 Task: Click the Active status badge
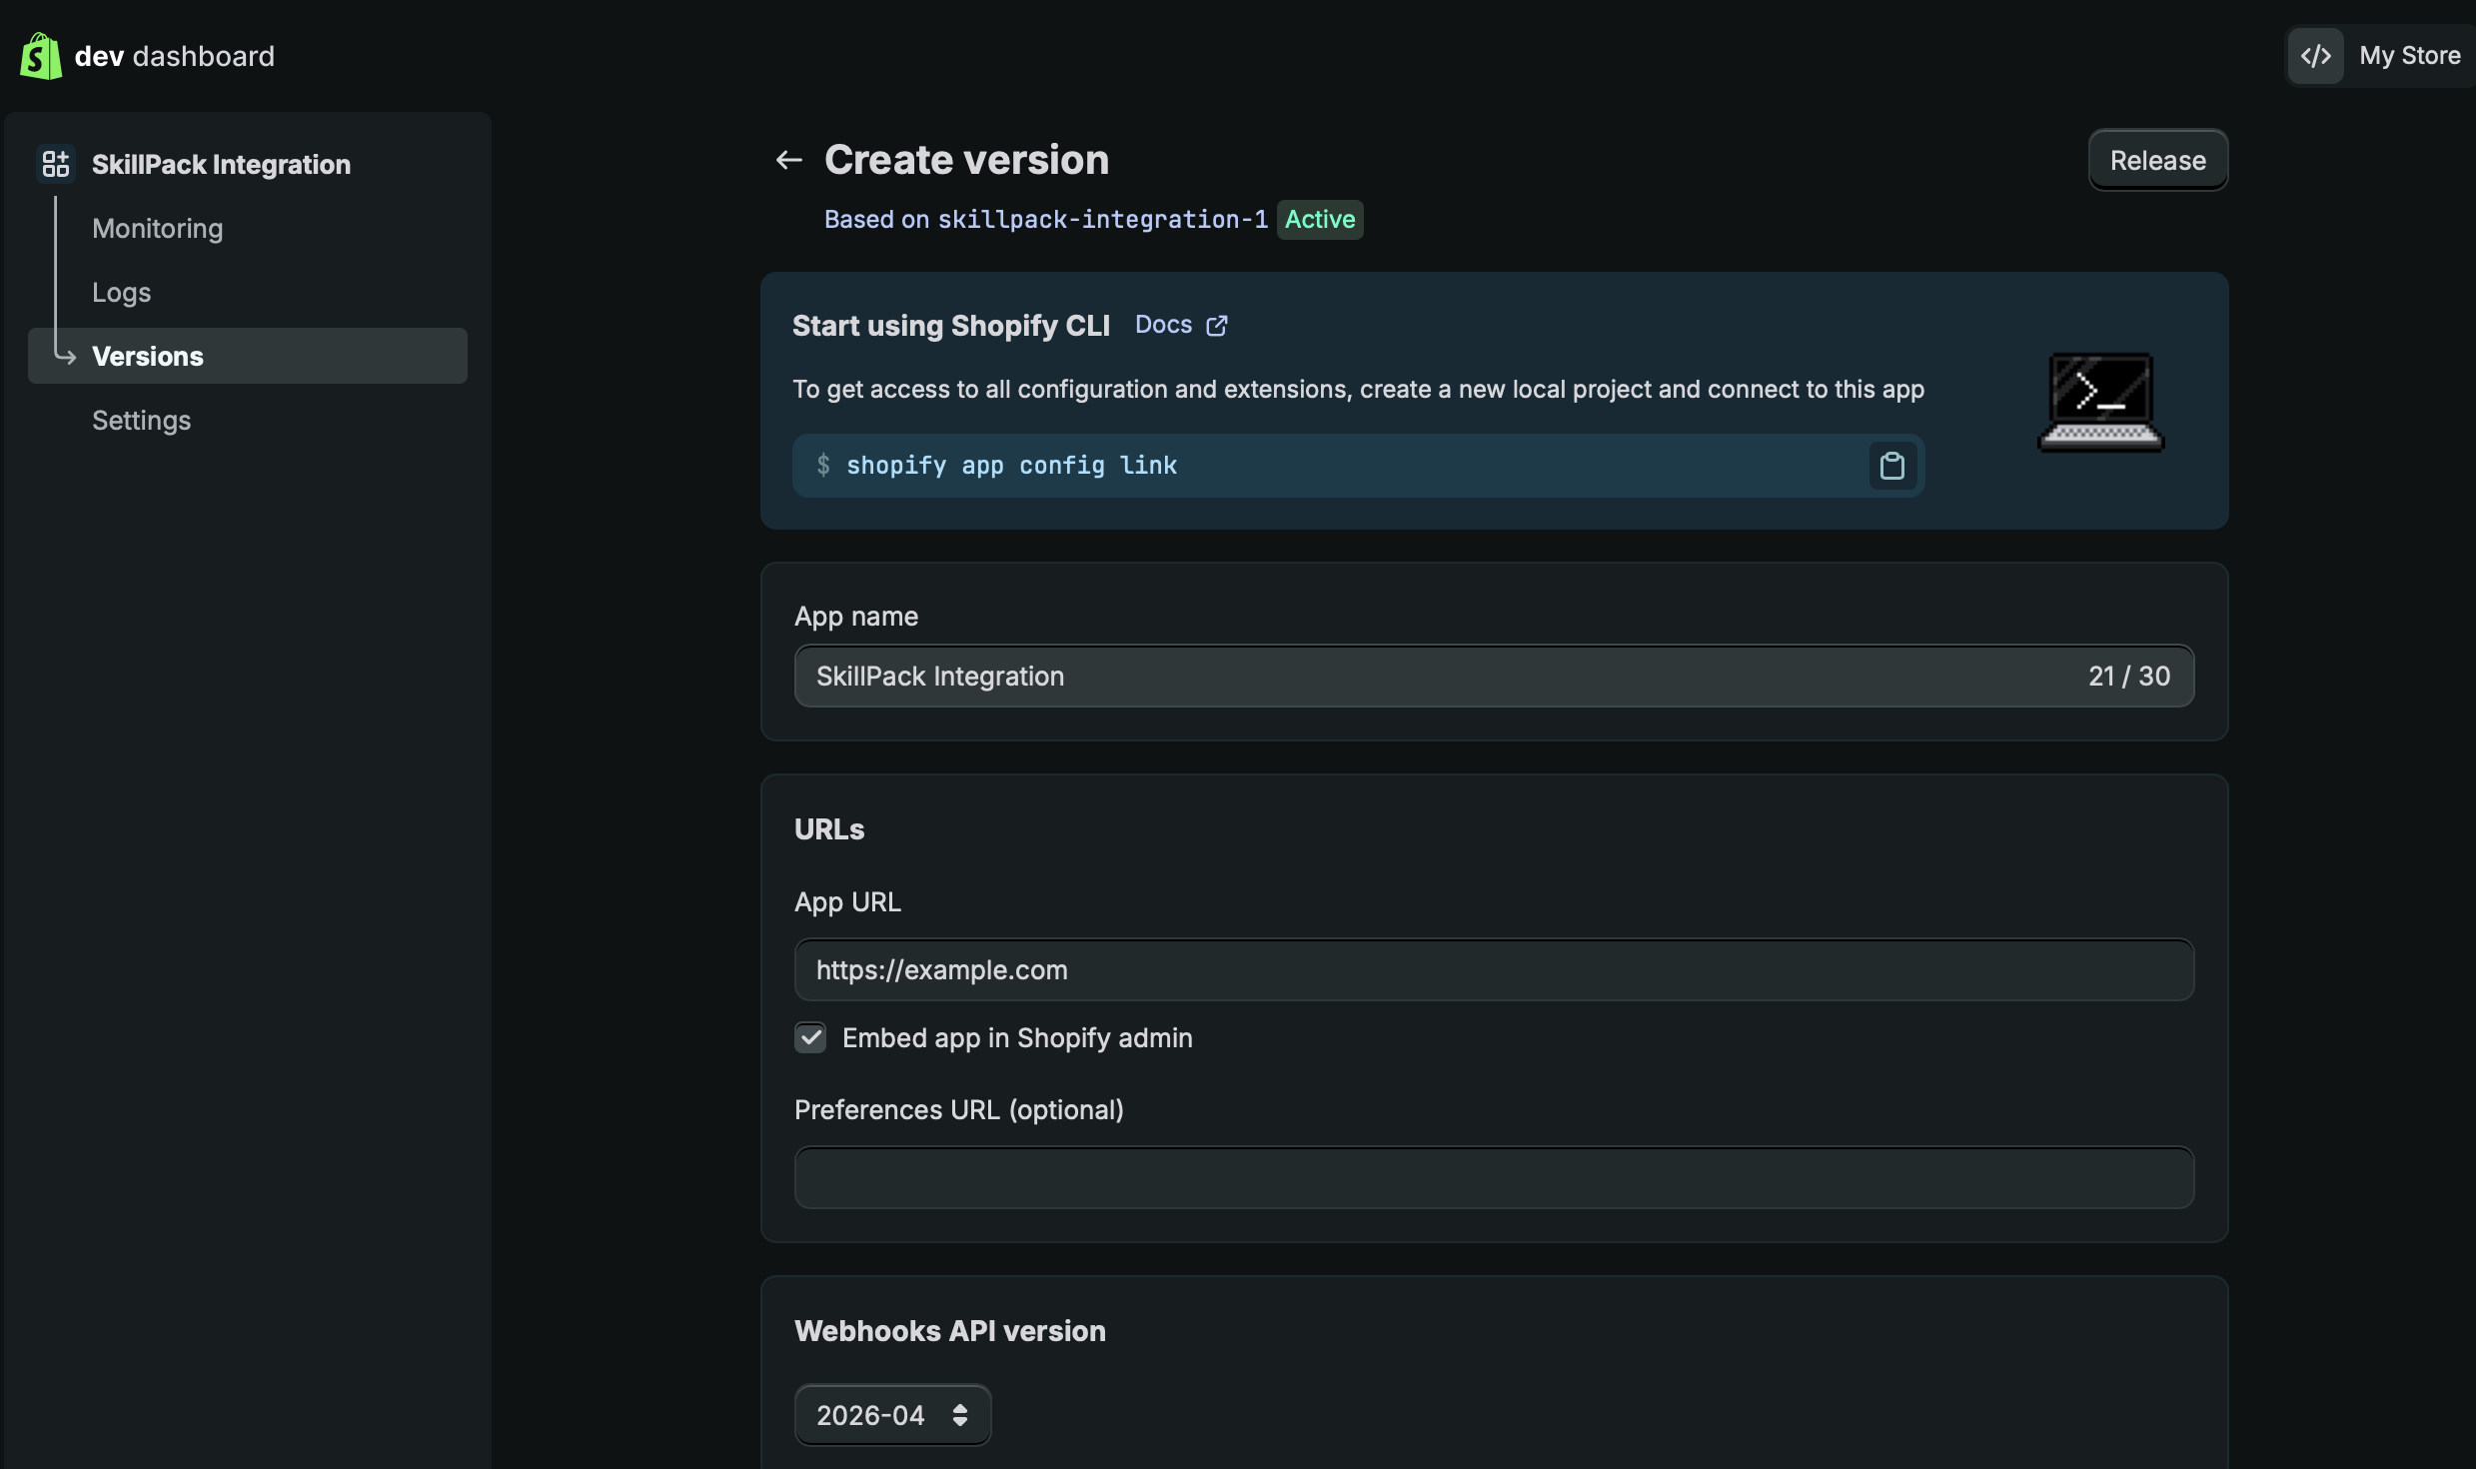click(1320, 219)
